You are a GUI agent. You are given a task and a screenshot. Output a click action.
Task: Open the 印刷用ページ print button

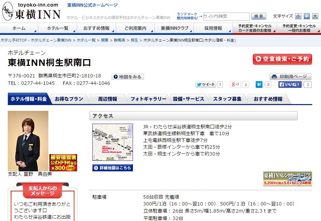click(290, 77)
